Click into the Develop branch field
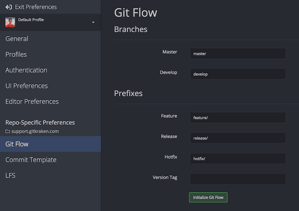Screen dimensions: 299x211 [238, 74]
